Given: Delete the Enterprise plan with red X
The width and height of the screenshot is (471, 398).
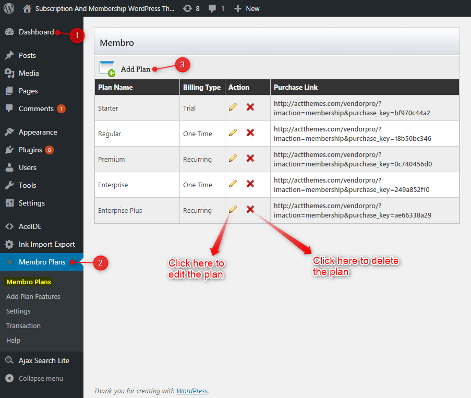Looking at the screenshot, I should point(250,184).
